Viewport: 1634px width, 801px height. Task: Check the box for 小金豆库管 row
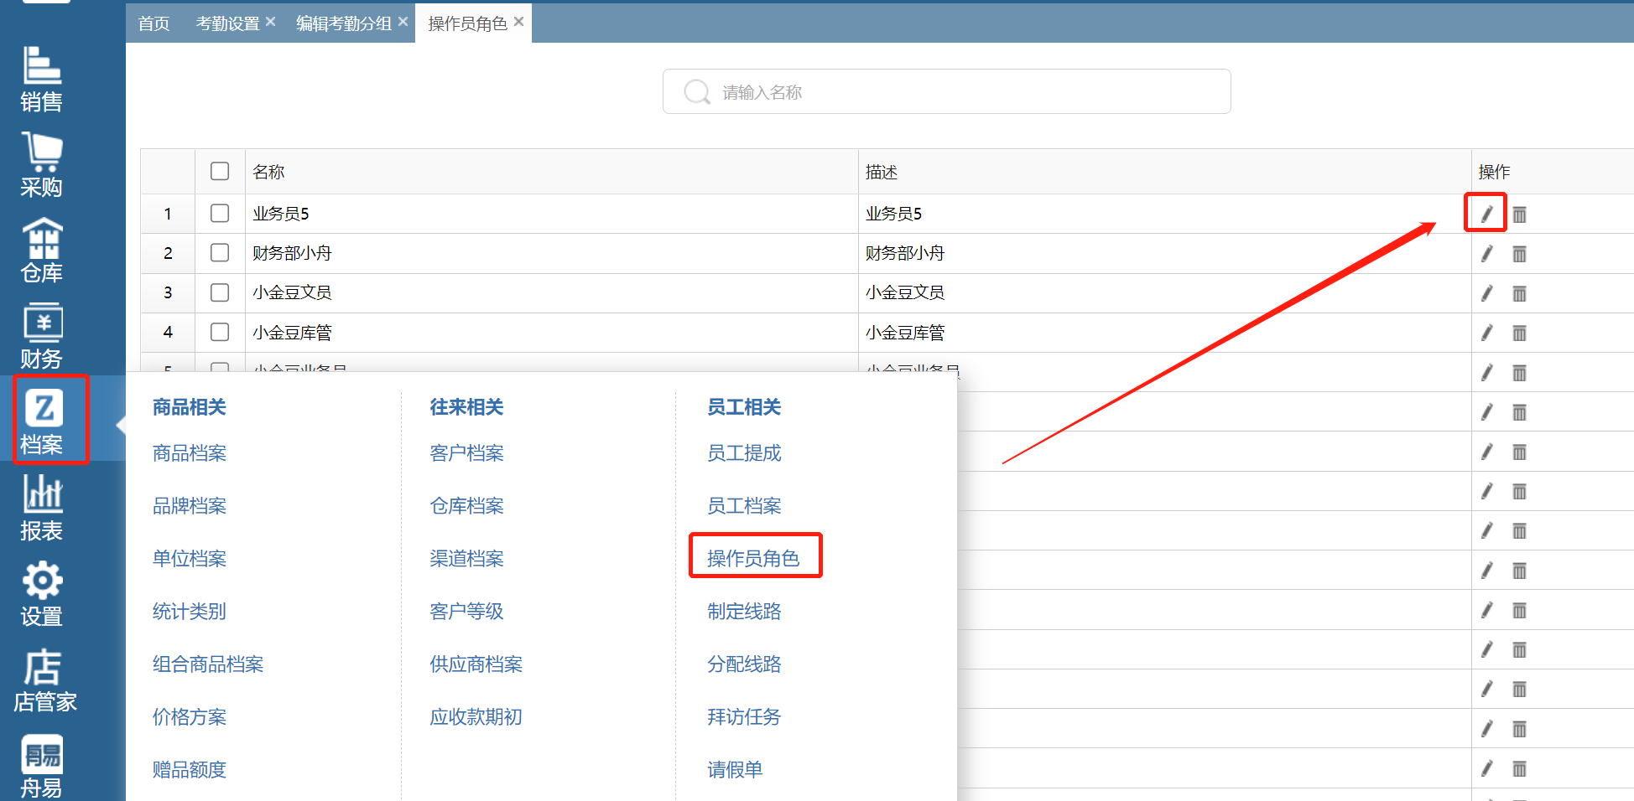click(x=220, y=332)
